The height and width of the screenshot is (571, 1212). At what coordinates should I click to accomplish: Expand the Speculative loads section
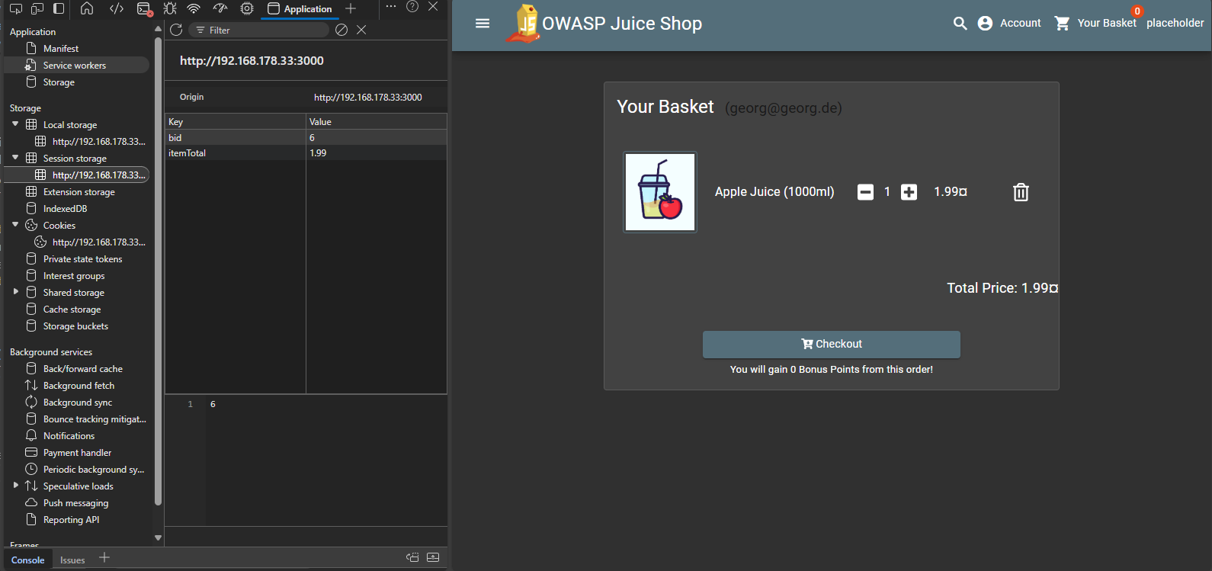click(15, 486)
